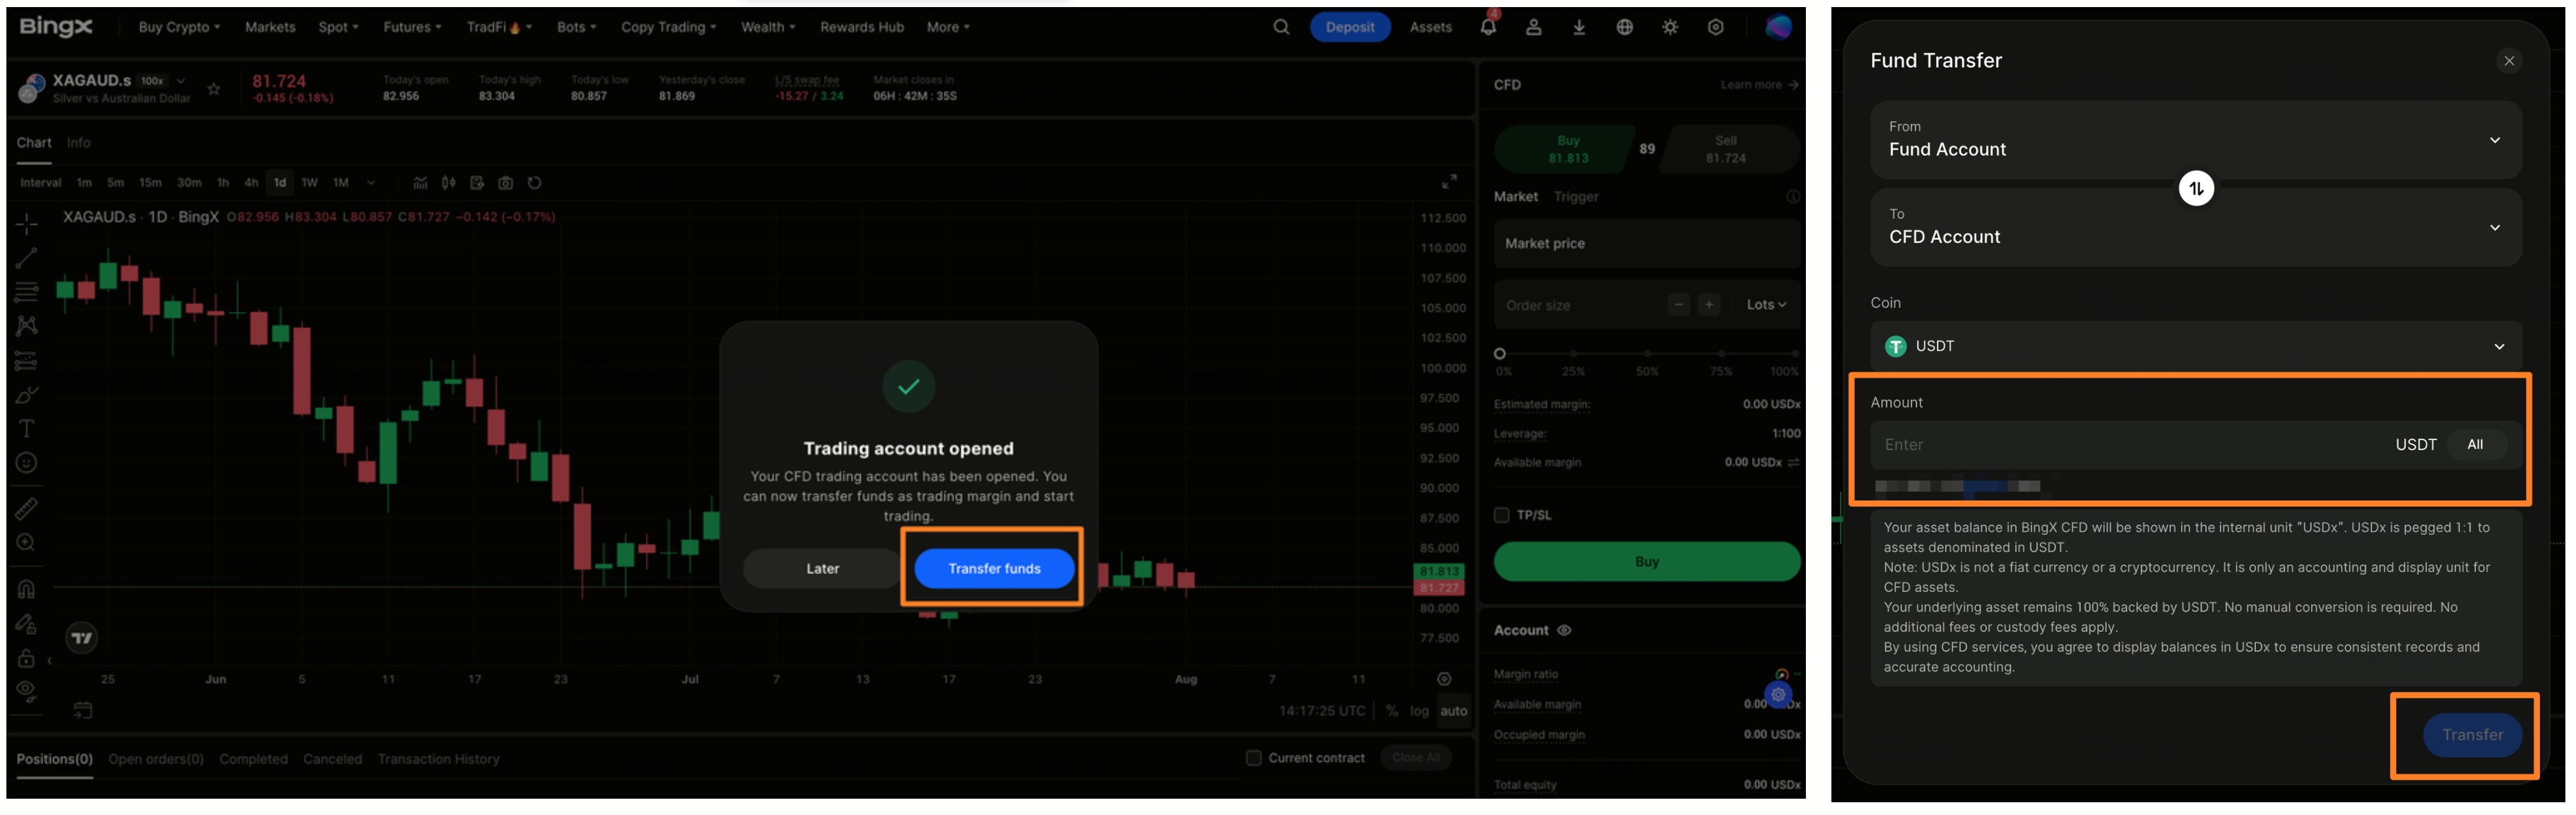Toggle account balance visibility eye

coord(1564,630)
